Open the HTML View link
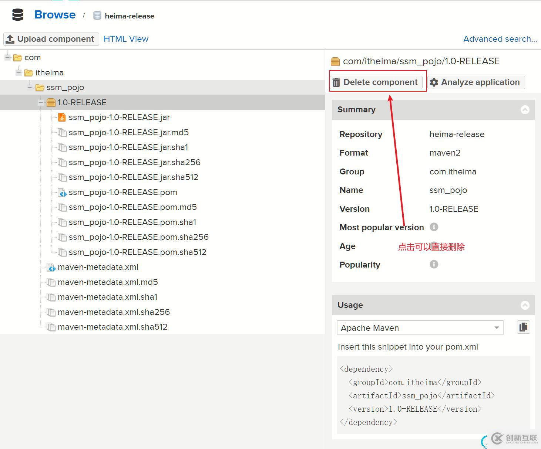 coord(126,39)
